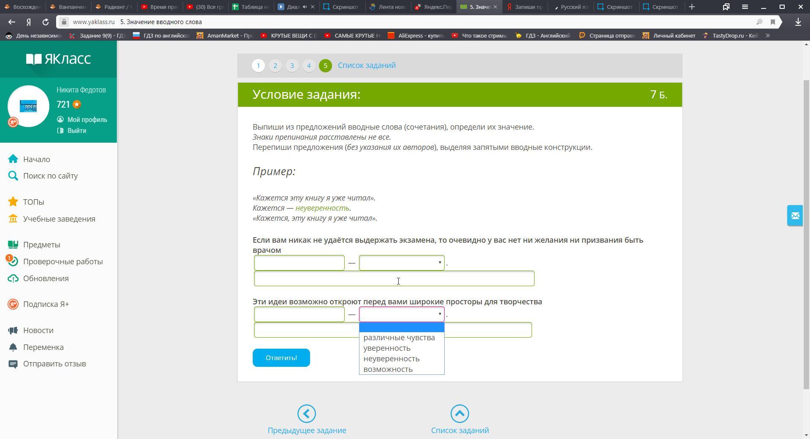The height and width of the screenshot is (439, 810).
Task: Reload page using browser refresh icon
Action: pyautogui.click(x=45, y=22)
